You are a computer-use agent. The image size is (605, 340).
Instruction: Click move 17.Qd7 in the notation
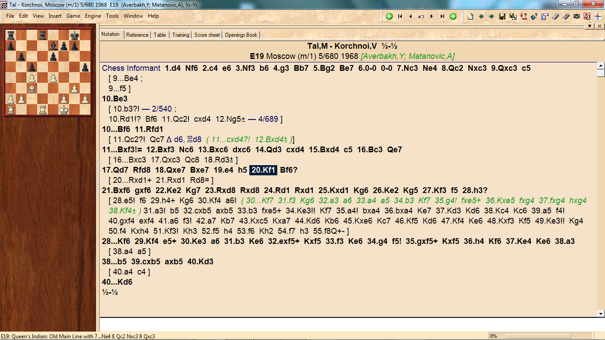coord(115,170)
